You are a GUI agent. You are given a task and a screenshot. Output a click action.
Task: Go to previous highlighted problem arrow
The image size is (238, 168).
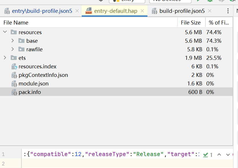point(219,155)
